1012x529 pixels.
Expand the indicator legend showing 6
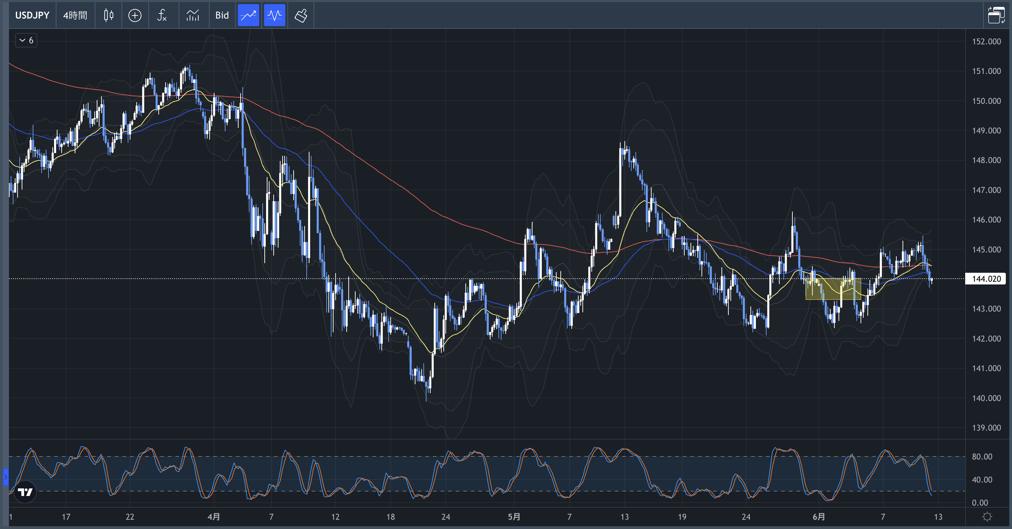point(26,40)
